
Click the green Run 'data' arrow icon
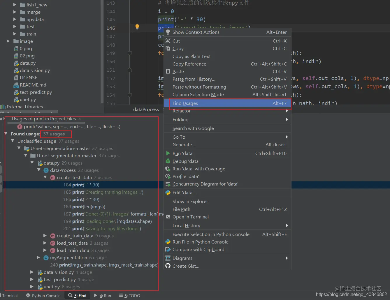(x=168, y=153)
